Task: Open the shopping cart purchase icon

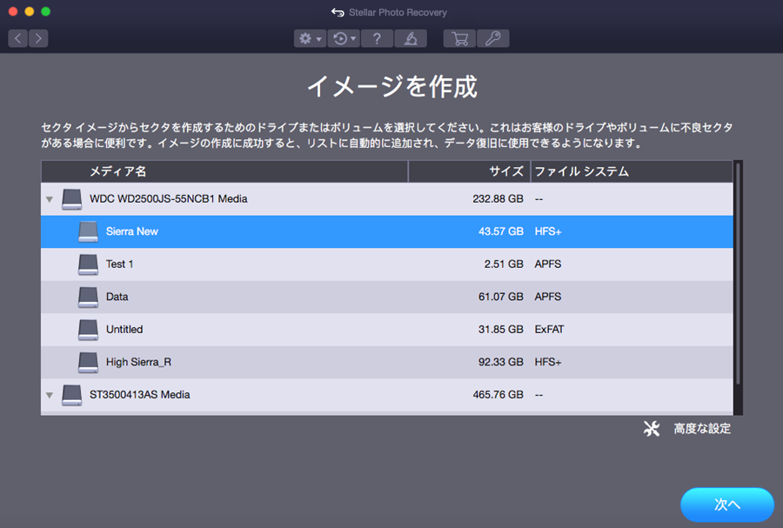Action: [x=459, y=38]
